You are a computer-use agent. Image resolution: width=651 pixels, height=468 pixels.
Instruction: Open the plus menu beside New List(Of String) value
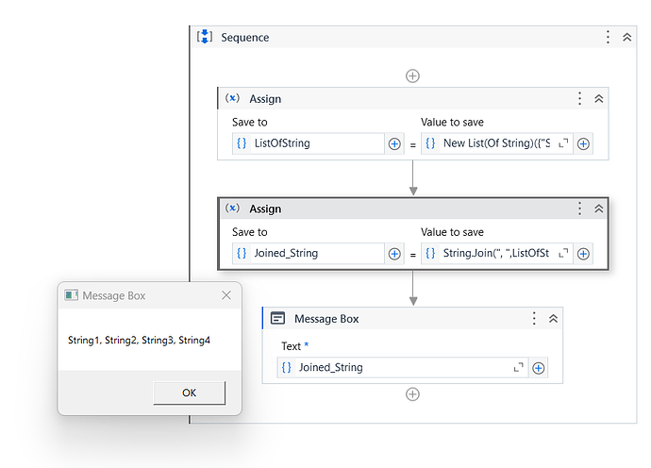pyautogui.click(x=583, y=143)
